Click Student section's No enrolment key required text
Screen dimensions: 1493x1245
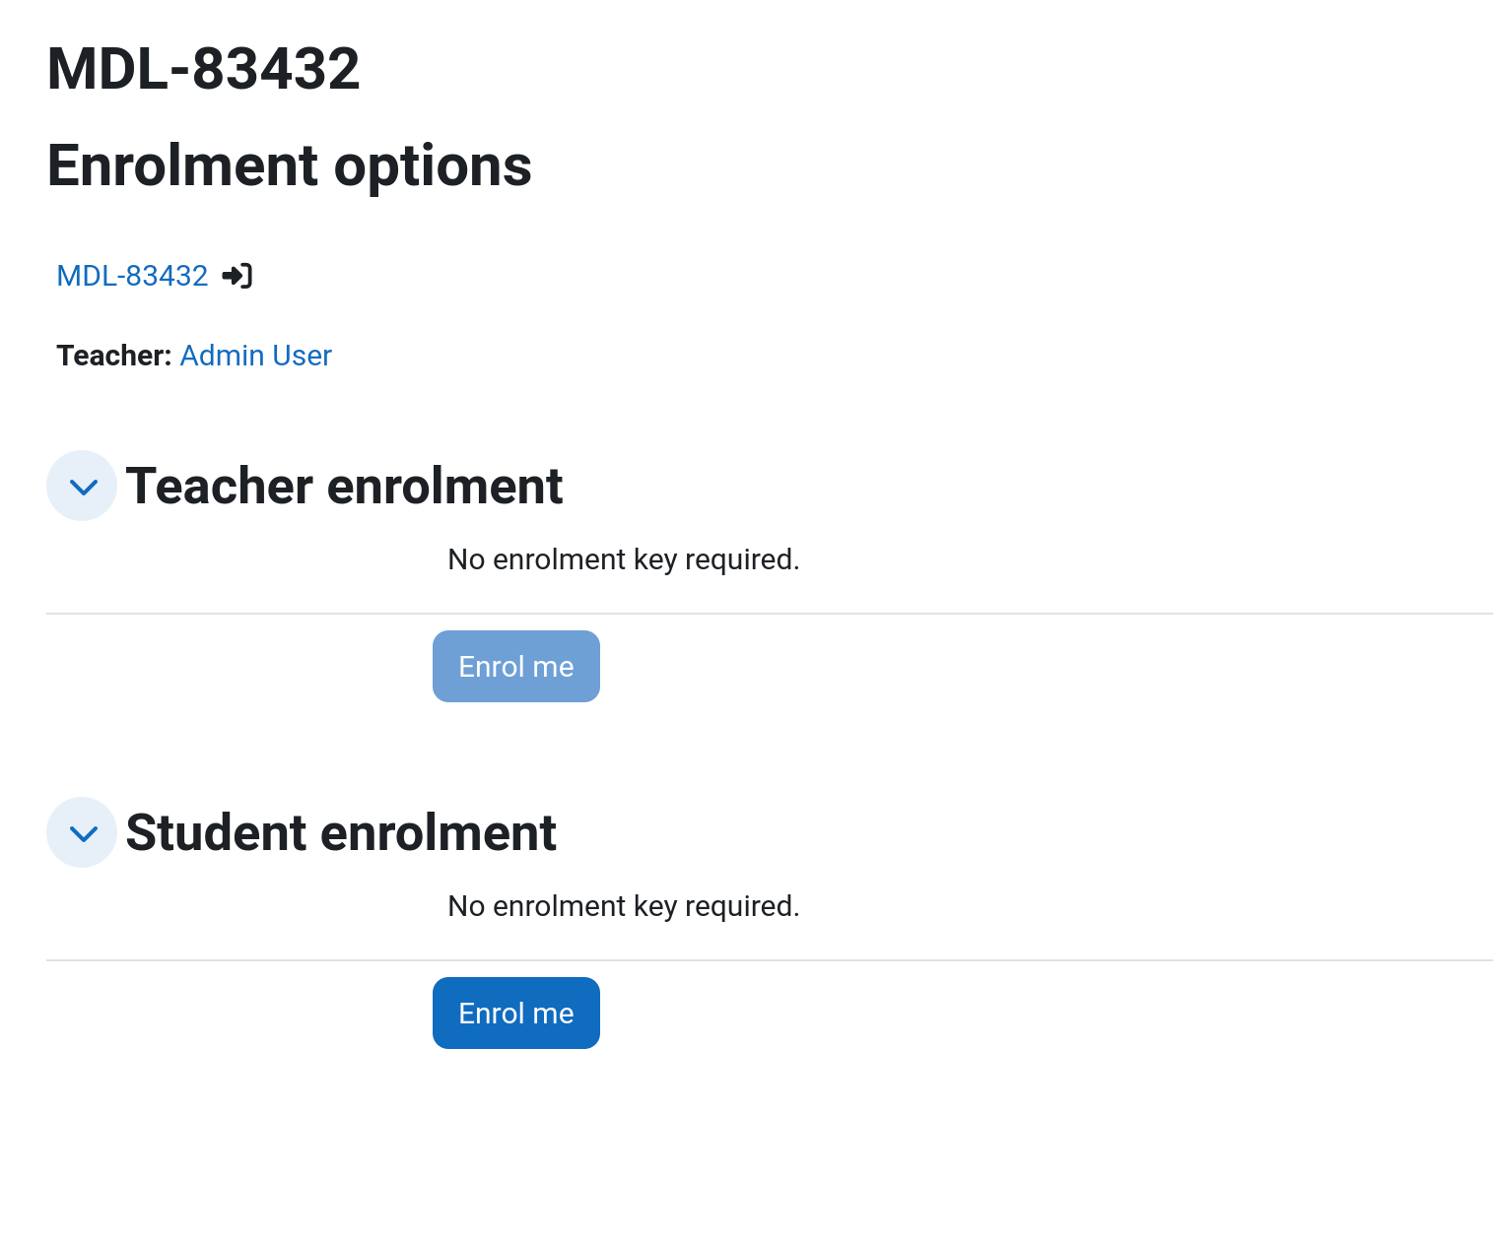click(x=624, y=906)
